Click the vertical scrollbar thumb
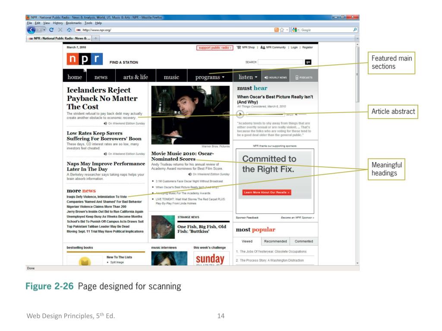Image resolution: width=442 pixels, height=331 pixels. pos(357,74)
